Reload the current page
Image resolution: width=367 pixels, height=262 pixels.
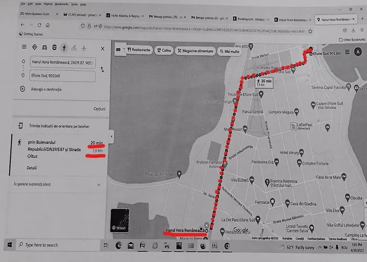[39, 25]
